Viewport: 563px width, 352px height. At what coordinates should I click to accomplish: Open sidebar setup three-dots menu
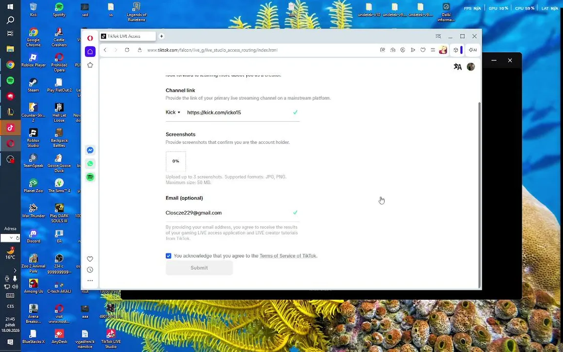click(x=90, y=281)
